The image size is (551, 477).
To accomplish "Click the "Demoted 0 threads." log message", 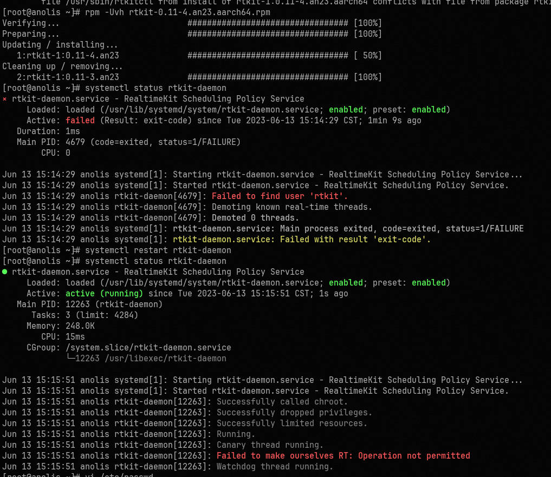I will (255, 218).
